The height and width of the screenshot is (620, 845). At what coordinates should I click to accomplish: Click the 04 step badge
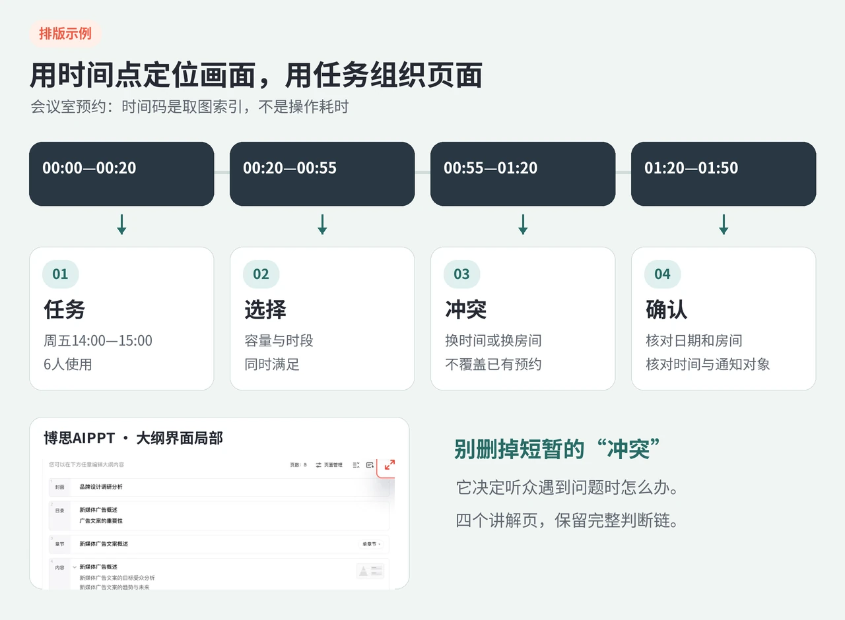click(662, 274)
